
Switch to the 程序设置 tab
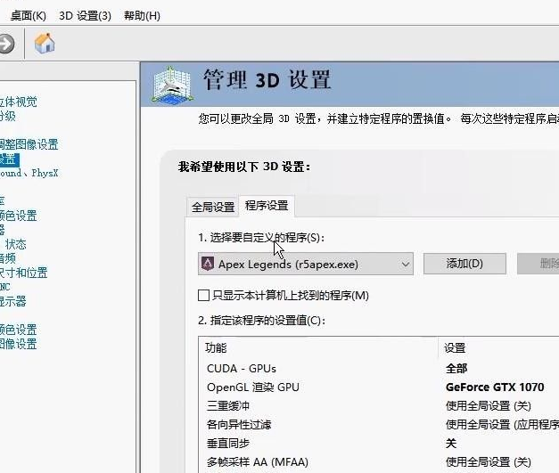click(x=267, y=206)
